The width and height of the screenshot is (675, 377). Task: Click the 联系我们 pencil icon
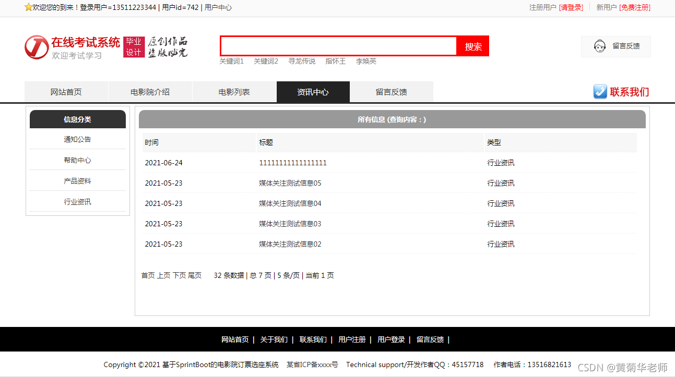pos(599,91)
